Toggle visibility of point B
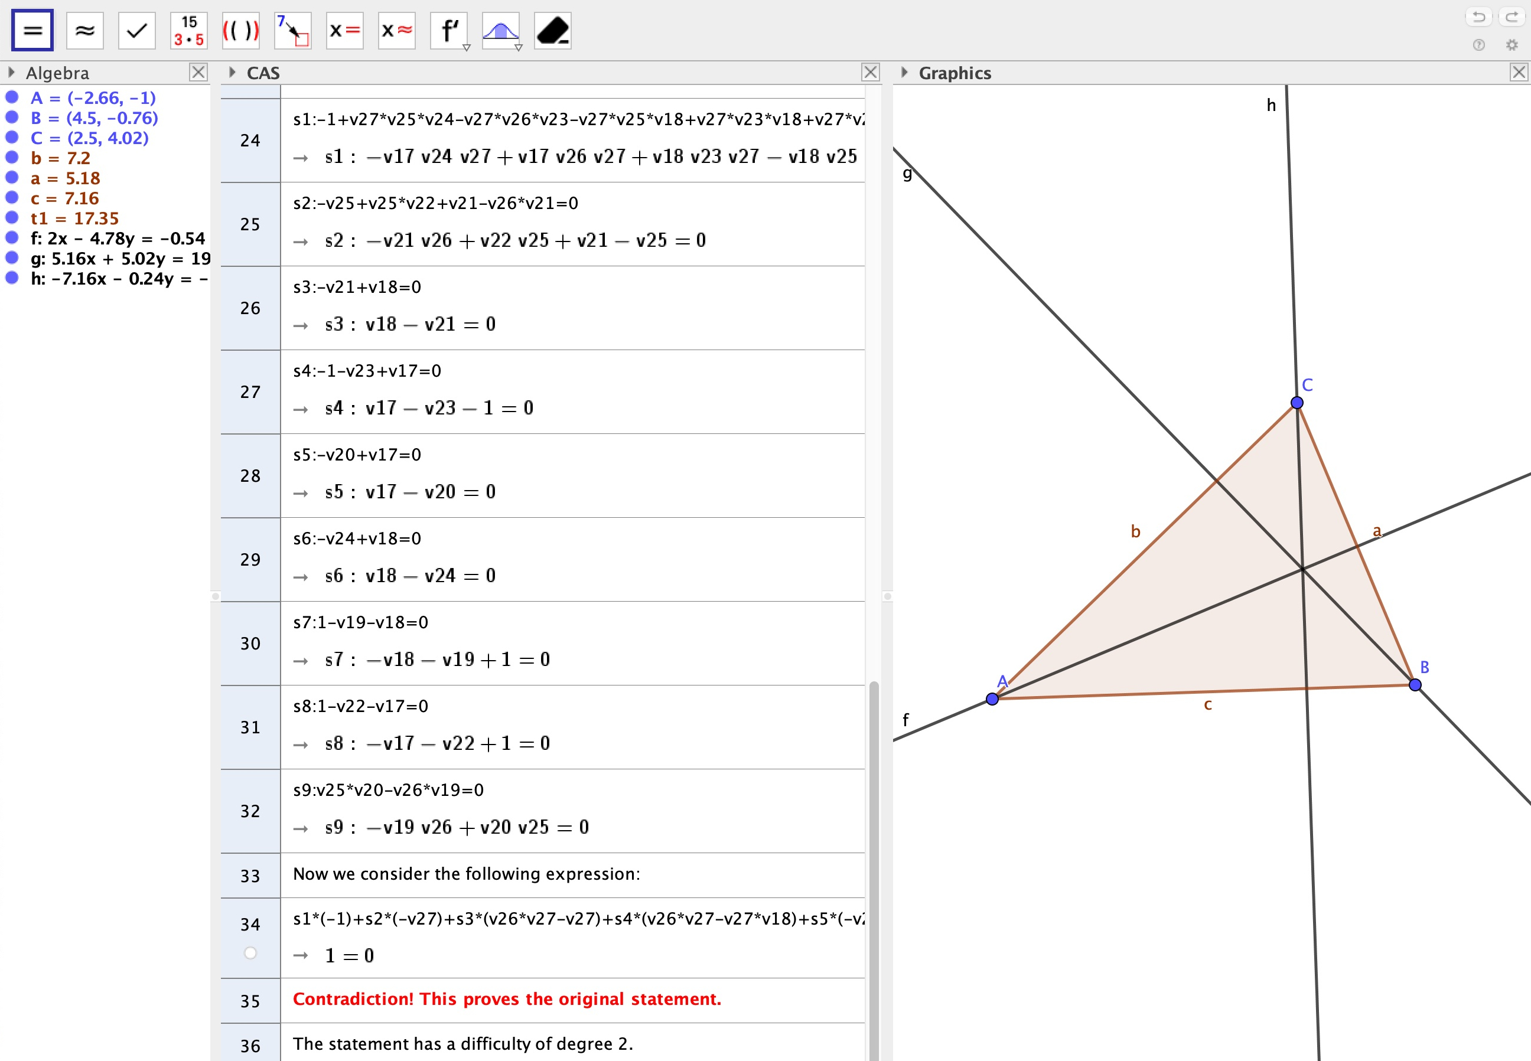The width and height of the screenshot is (1531, 1061). click(11, 117)
